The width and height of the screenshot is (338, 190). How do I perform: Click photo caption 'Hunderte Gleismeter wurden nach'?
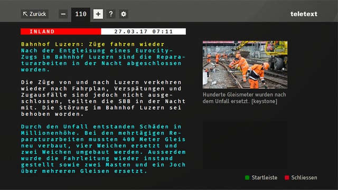coord(244,94)
